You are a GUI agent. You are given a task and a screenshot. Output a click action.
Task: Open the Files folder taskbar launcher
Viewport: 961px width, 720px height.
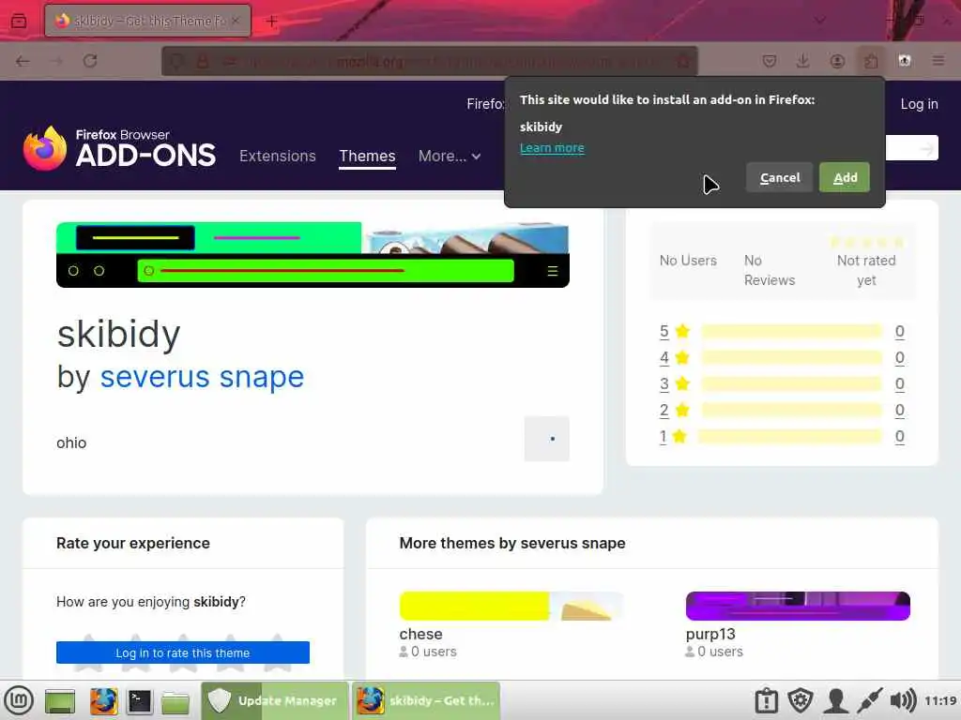pos(175,702)
